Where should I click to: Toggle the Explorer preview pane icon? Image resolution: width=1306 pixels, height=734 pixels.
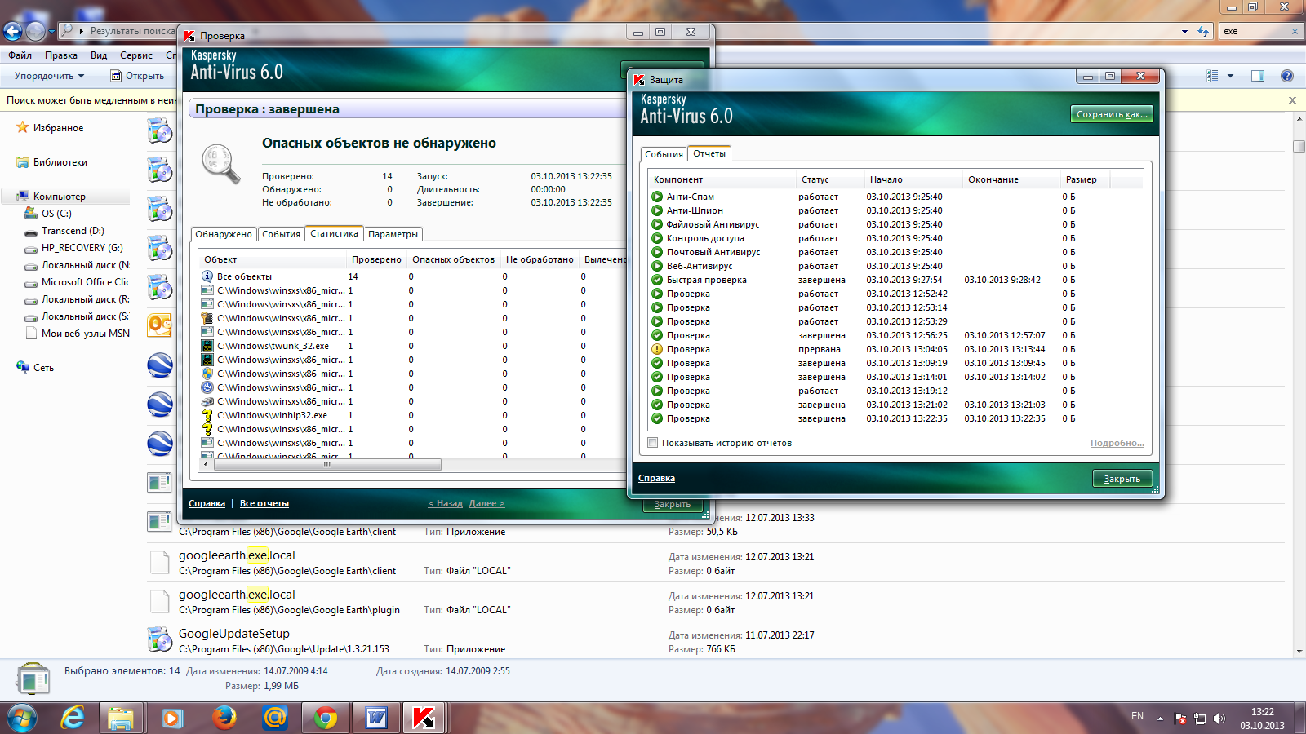(x=1258, y=76)
